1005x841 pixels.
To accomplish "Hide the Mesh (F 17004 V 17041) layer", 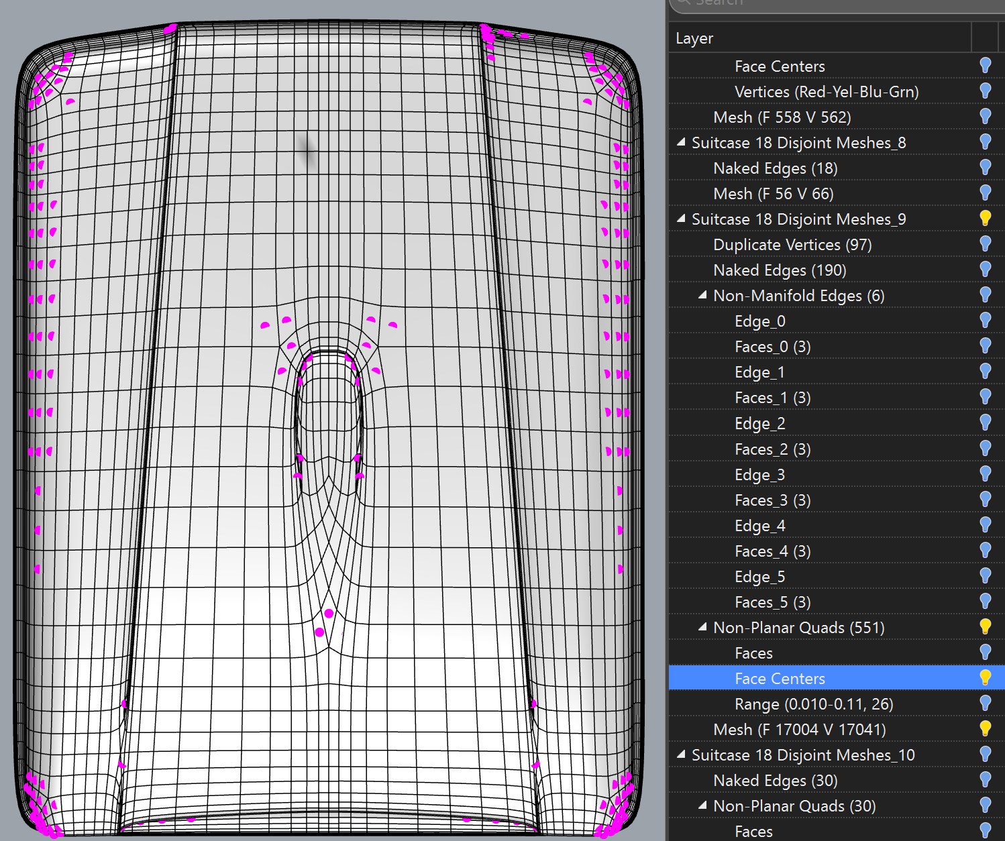I will 985,728.
